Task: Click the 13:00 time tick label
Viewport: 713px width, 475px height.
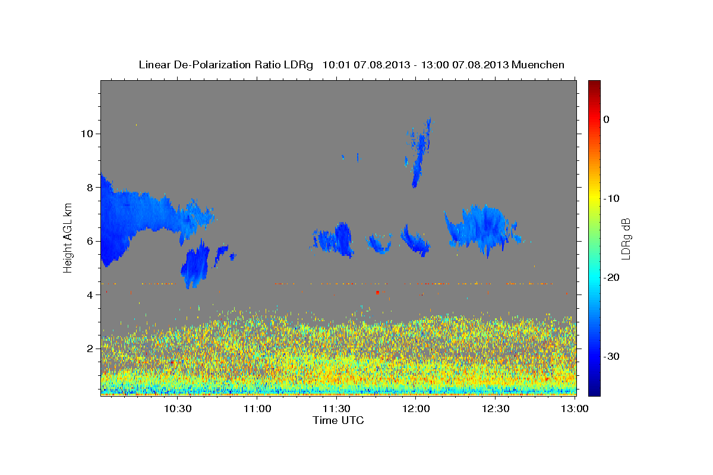Action: 575,408
